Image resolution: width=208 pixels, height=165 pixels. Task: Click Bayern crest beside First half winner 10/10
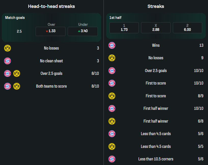[x=112, y=108]
